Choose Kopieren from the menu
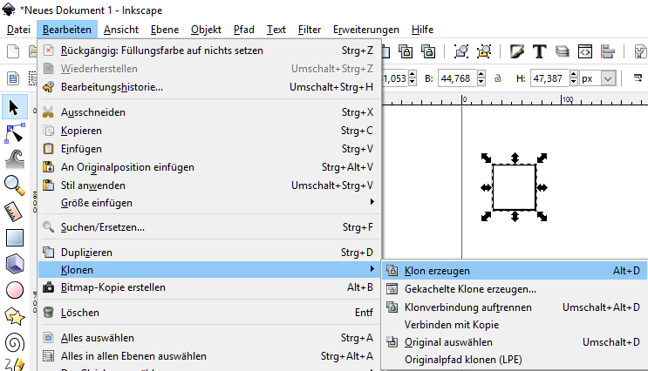Viewport: 648px width, 371px height. 209,131
